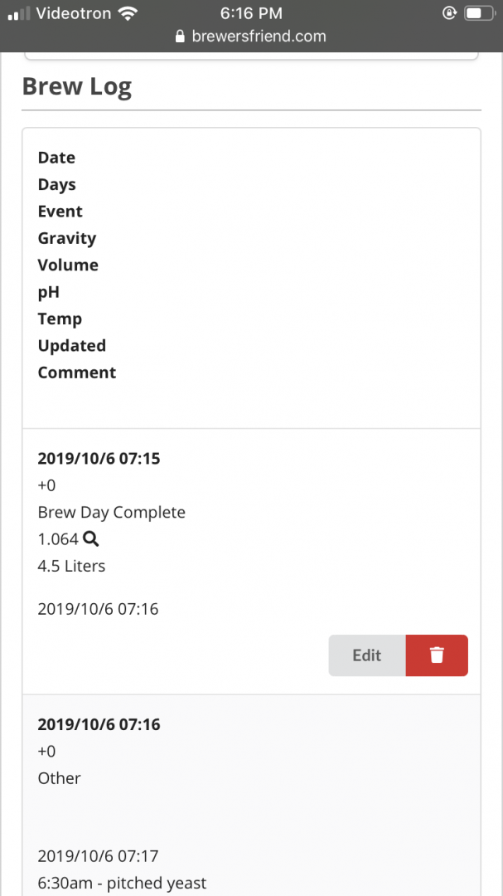This screenshot has width=503, height=896.
Task: Click the magnifier icon beside gravity 1.064
Action: [x=91, y=539]
